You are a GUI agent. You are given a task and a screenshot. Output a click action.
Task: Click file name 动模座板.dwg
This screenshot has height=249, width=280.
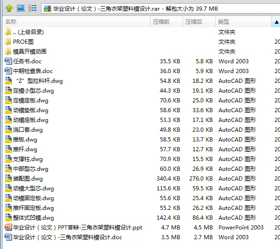pyautogui.click(x=31, y=120)
